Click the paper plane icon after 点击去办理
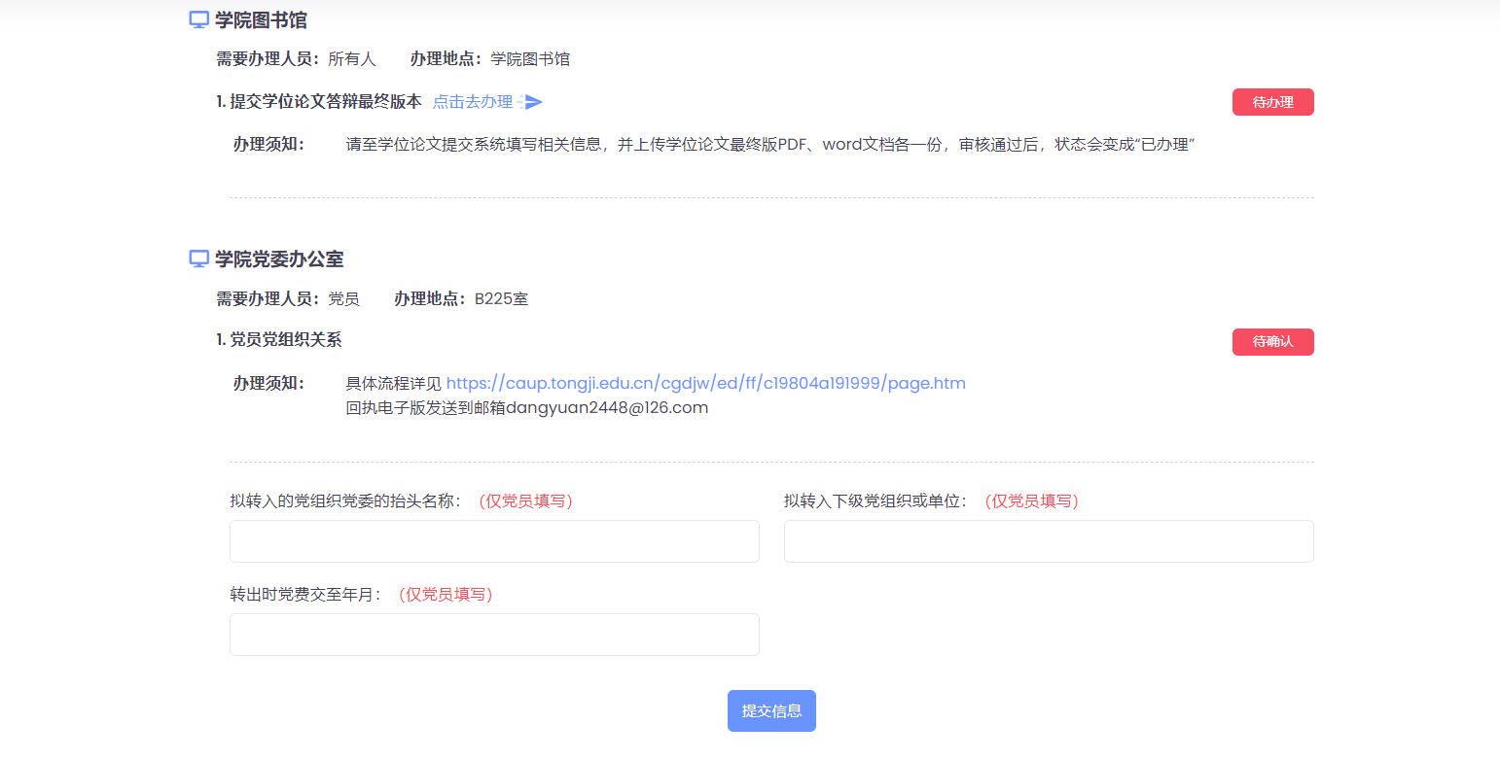Screen dimensions: 1500x759 [x=532, y=102]
